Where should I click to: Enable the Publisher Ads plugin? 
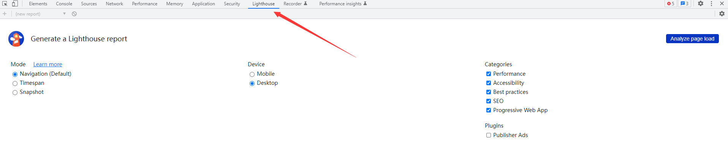pos(489,135)
